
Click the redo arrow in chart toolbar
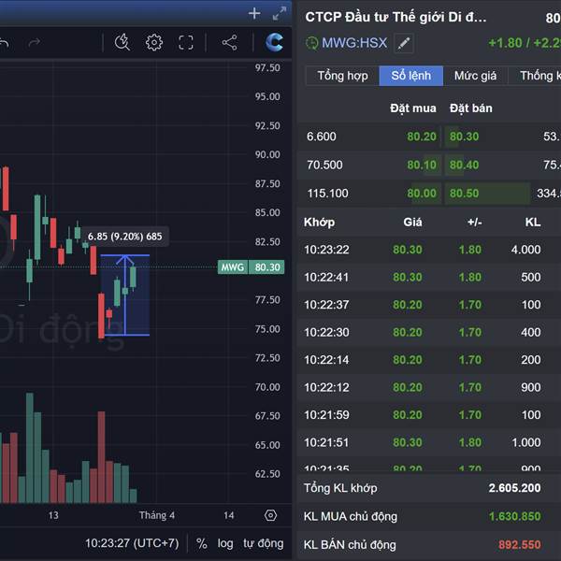tap(35, 42)
